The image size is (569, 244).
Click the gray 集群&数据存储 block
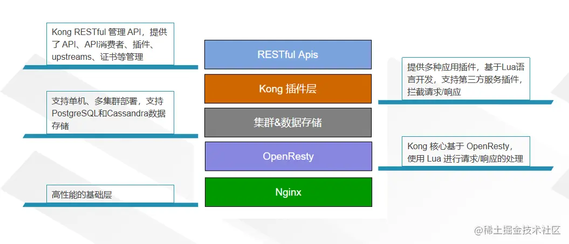pyautogui.click(x=288, y=123)
